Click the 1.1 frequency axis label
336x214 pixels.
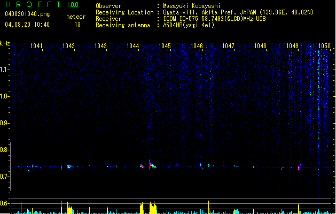tap(4, 70)
